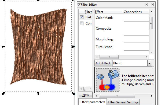Click the bottom-right corner scale handle
Screen dimensions: 161x105
coord(73,93)
